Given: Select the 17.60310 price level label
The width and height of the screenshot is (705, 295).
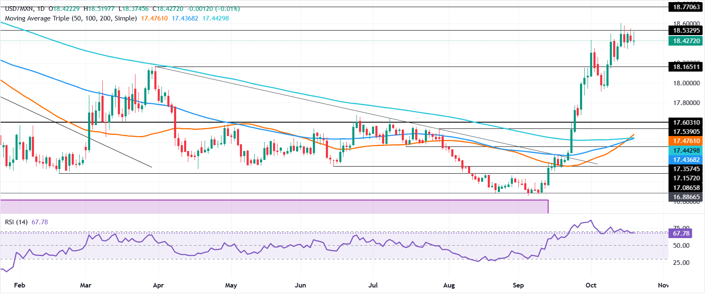Looking at the screenshot, I should [687, 123].
